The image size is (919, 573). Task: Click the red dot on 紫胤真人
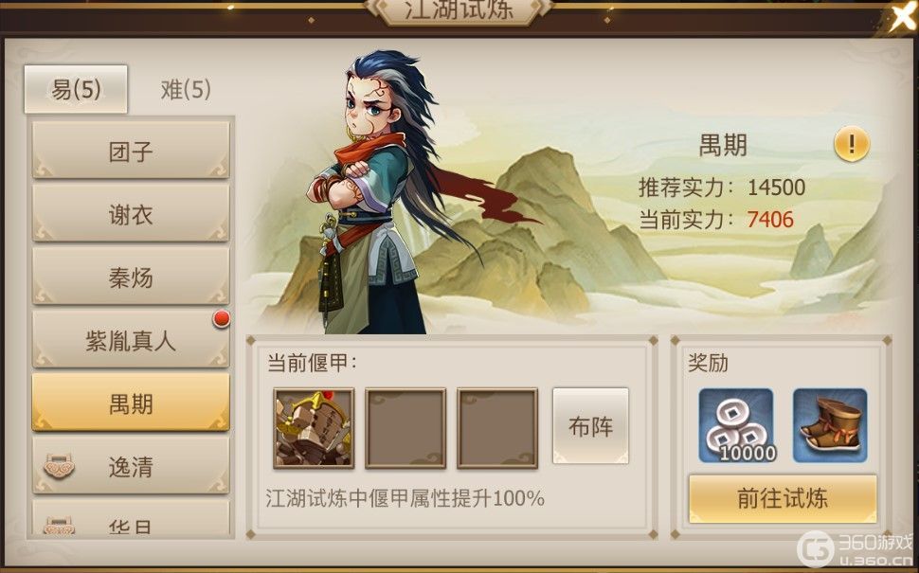pos(221,319)
